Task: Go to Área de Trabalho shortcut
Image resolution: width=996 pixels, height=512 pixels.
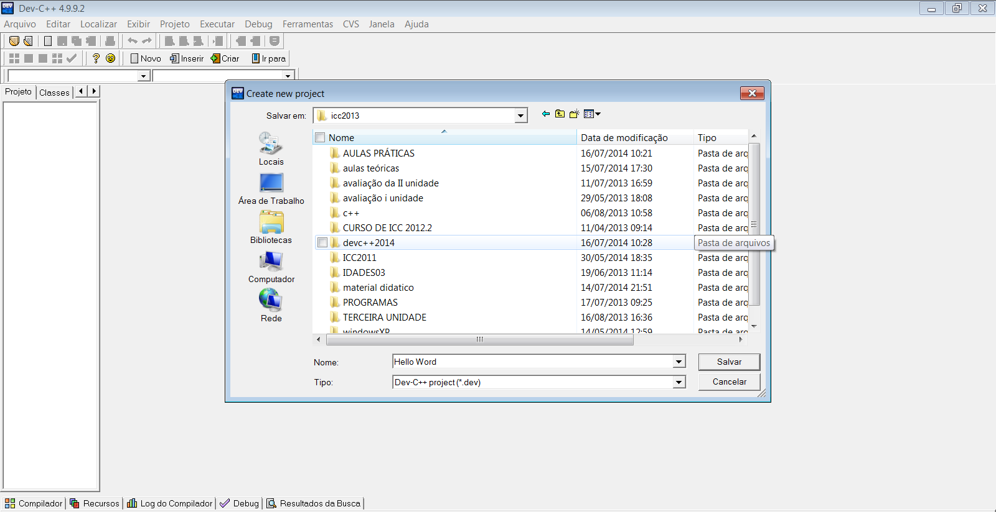Action: pyautogui.click(x=271, y=188)
